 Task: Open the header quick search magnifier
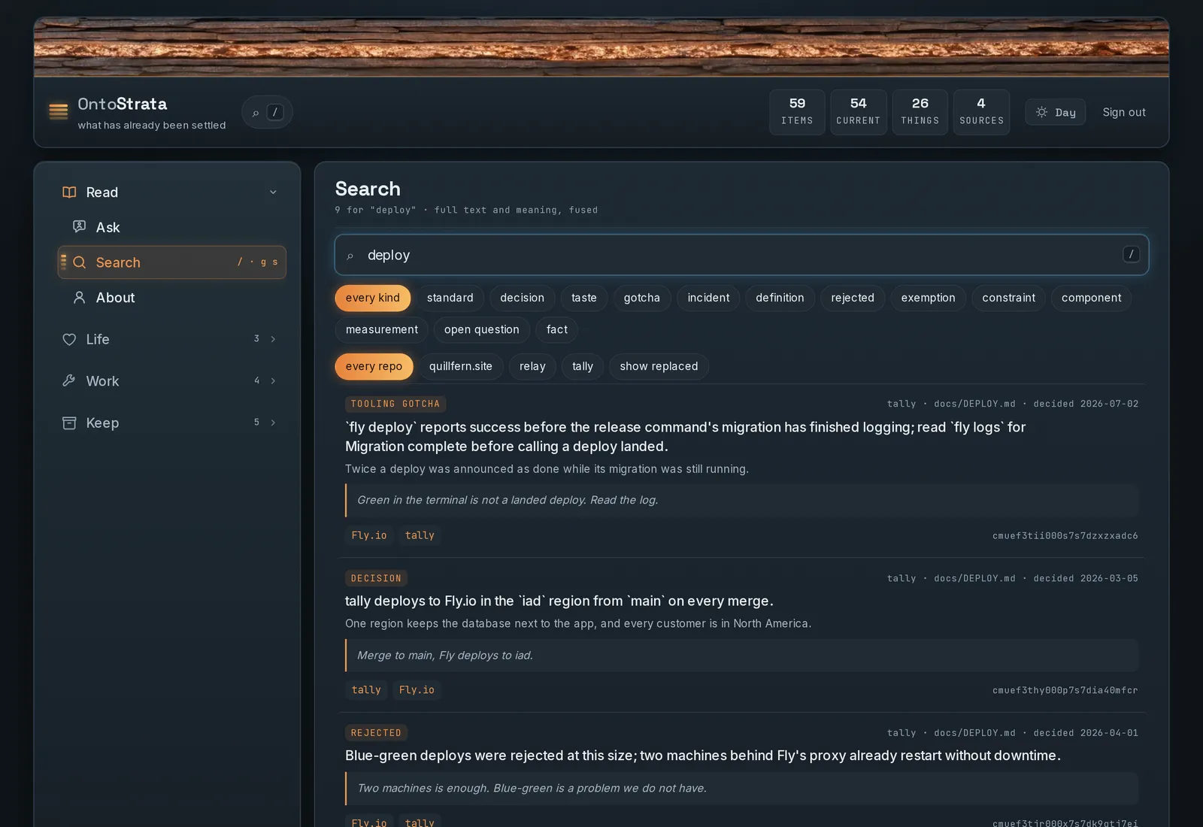click(256, 113)
